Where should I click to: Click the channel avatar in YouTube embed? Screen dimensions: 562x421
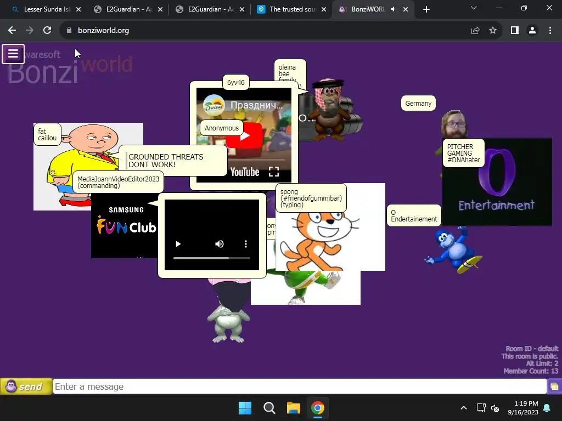[x=213, y=105]
